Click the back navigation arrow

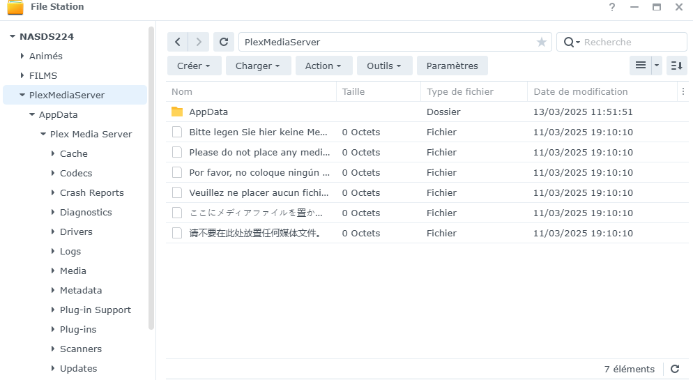(x=178, y=42)
